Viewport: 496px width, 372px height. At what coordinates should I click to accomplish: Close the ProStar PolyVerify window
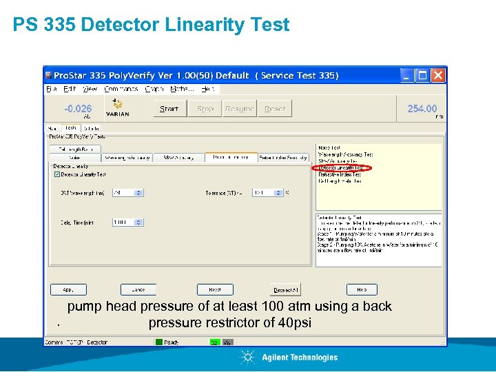[x=438, y=76]
